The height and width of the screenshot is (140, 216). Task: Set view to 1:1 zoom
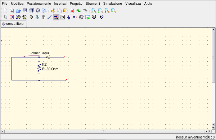tap(100, 10)
